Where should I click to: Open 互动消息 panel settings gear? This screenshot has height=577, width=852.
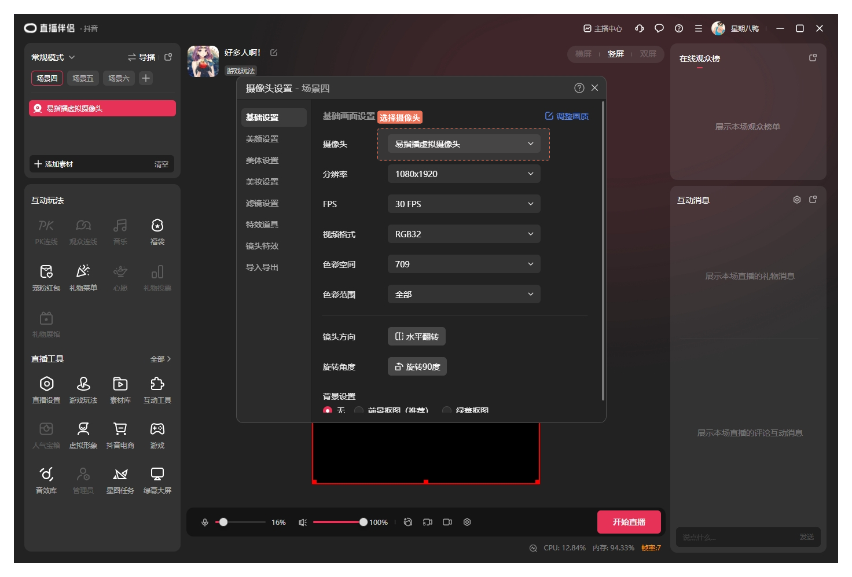pyautogui.click(x=797, y=200)
